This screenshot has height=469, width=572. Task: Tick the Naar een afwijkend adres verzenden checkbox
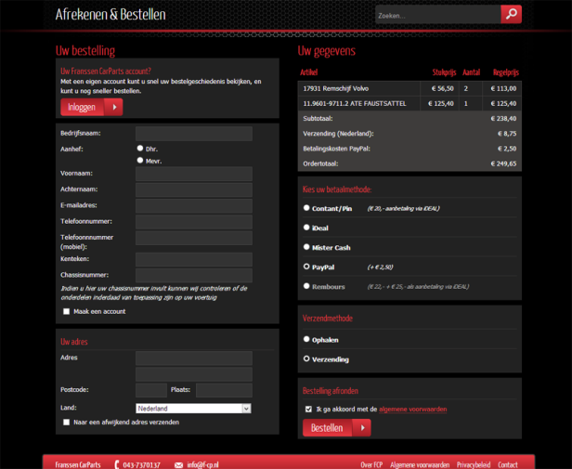(66, 423)
